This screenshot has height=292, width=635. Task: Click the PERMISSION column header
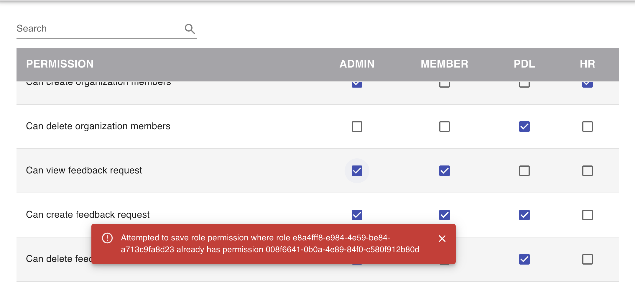(60, 64)
